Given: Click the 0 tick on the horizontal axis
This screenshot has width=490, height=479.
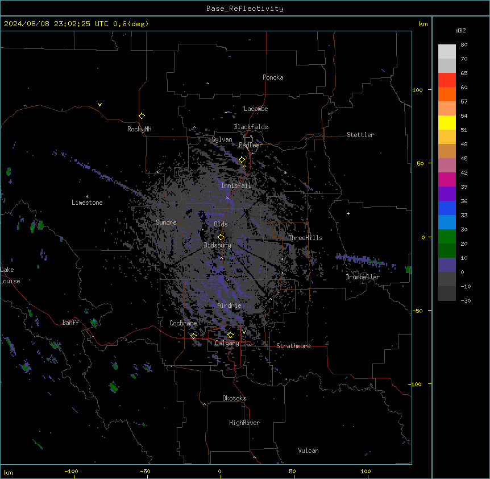Looking at the screenshot, I should pos(219,471).
